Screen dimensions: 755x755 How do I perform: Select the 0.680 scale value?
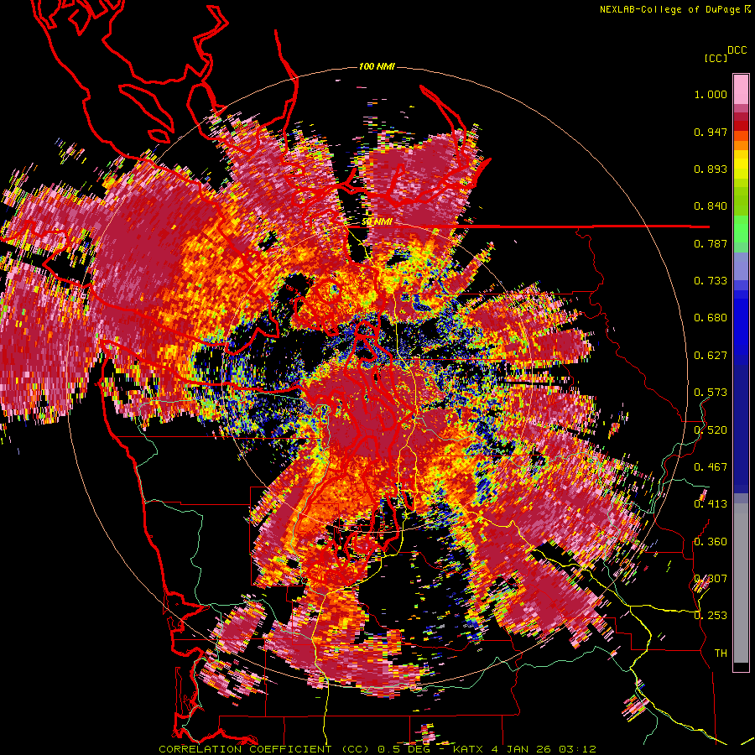711,318
